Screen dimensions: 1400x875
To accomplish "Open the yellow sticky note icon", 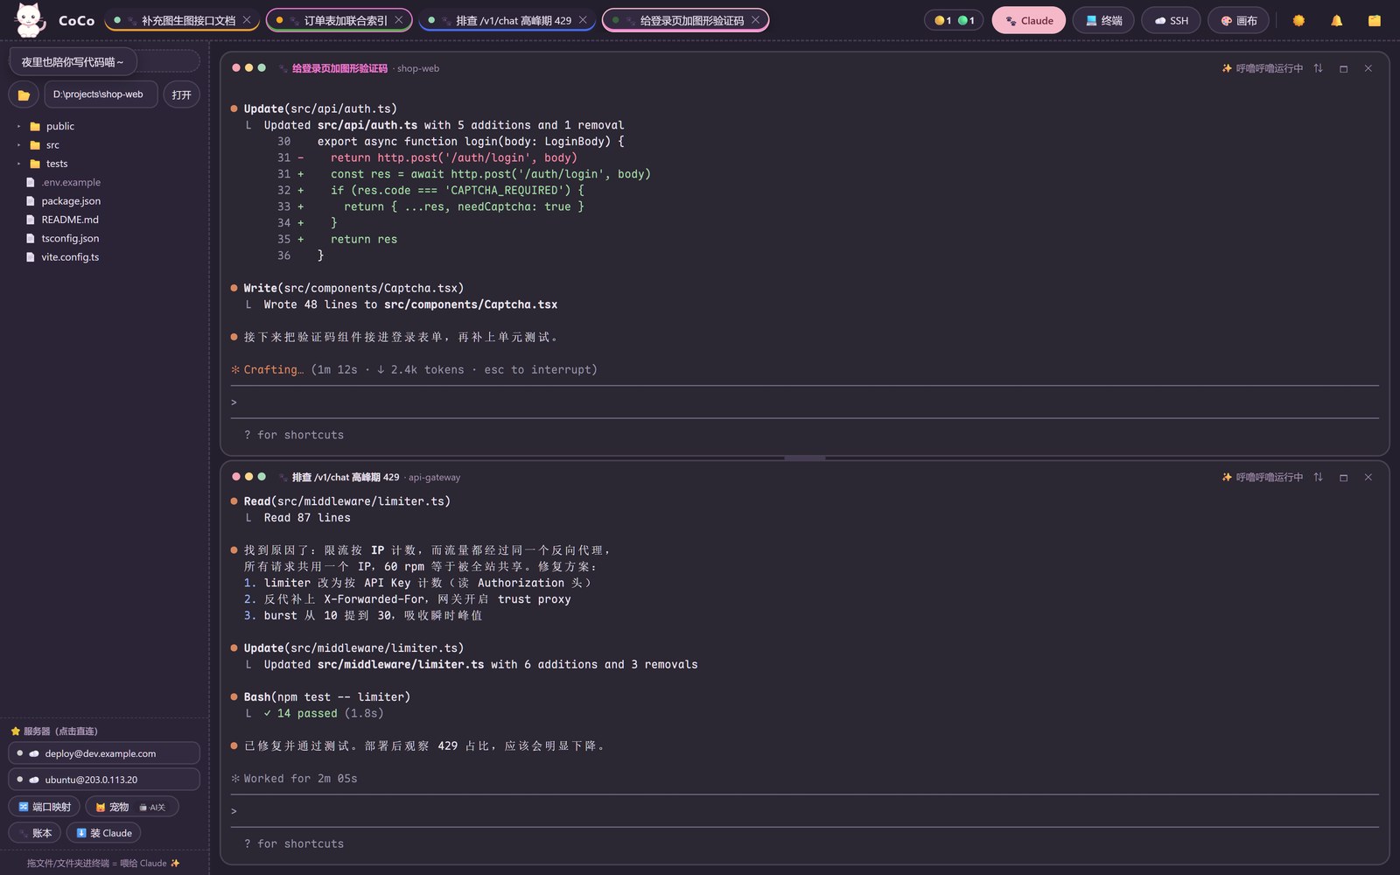I will (1375, 20).
